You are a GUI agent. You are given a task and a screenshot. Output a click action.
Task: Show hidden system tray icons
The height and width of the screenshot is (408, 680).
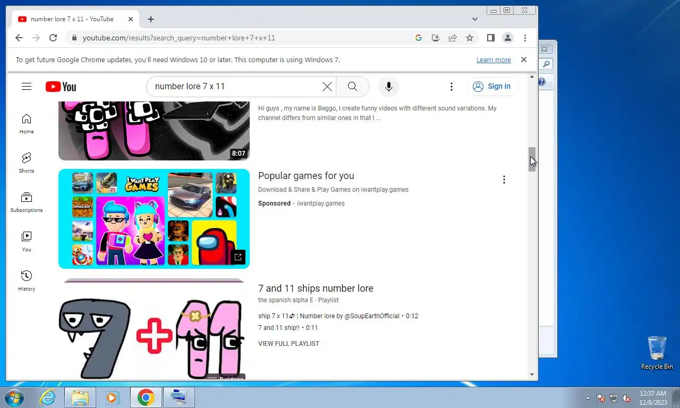(588, 398)
